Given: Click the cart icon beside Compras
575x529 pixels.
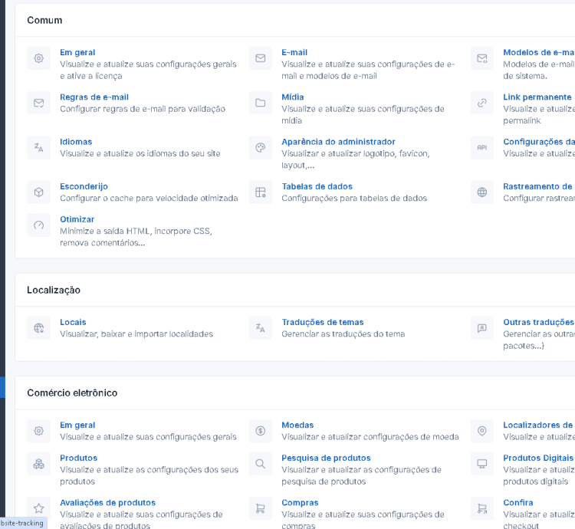Looking at the screenshot, I should (260, 508).
